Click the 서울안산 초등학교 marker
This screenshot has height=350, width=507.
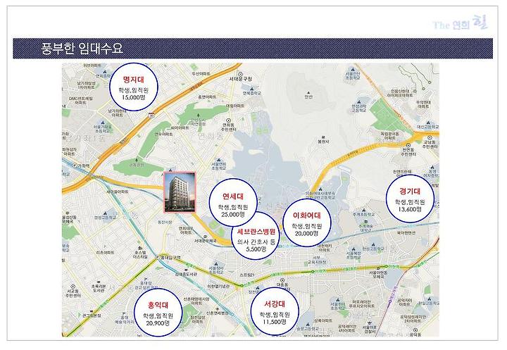point(353,73)
